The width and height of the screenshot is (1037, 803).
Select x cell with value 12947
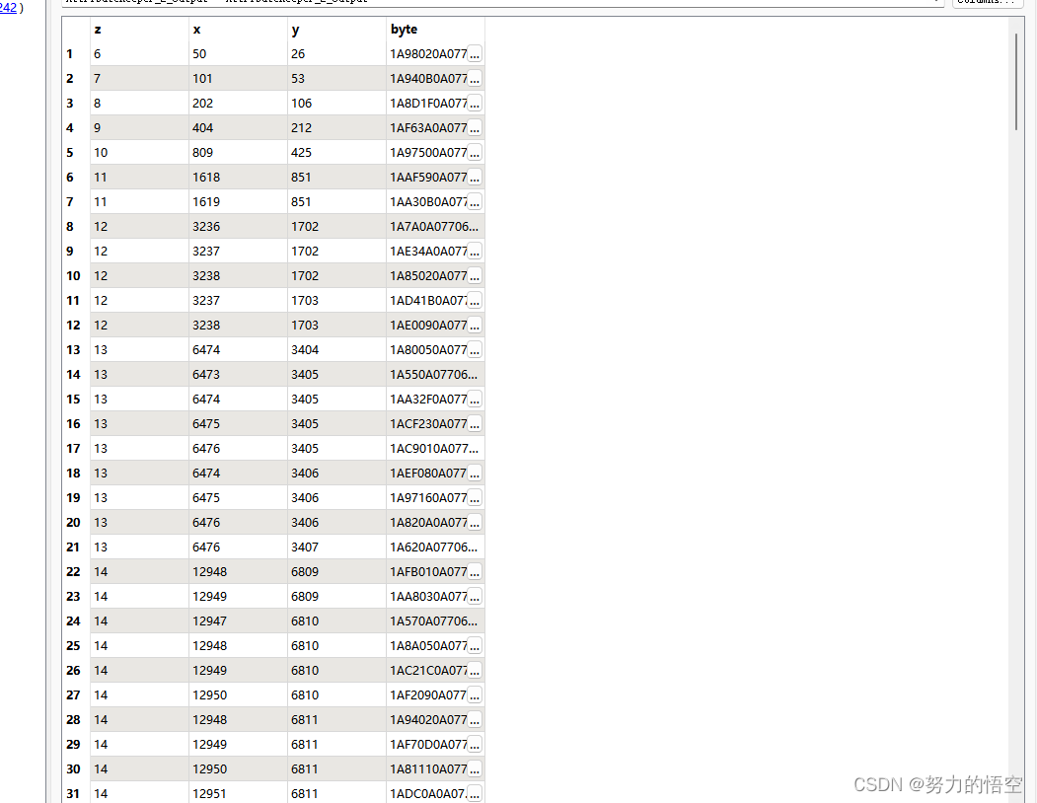click(238, 621)
